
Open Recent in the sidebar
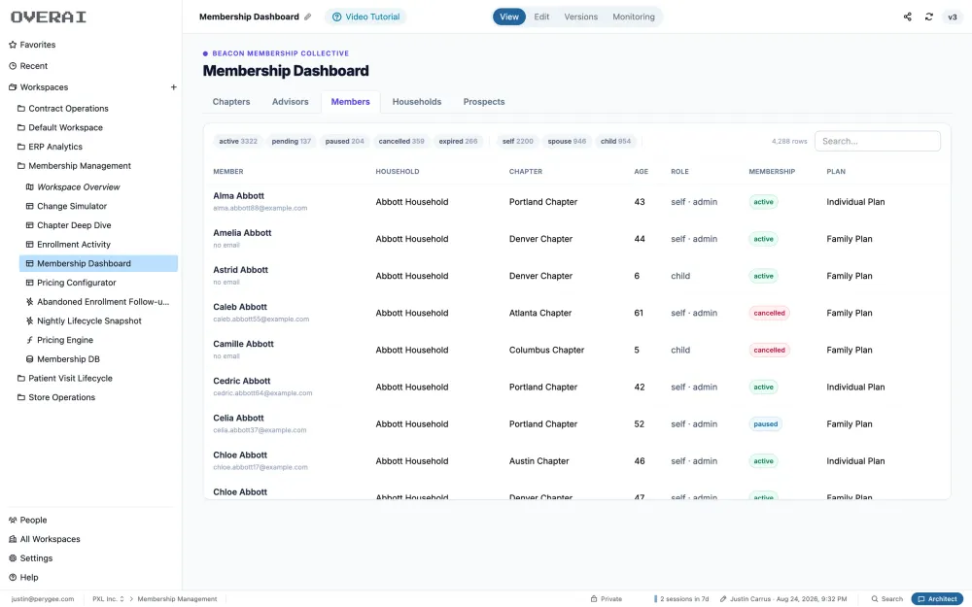28,66
